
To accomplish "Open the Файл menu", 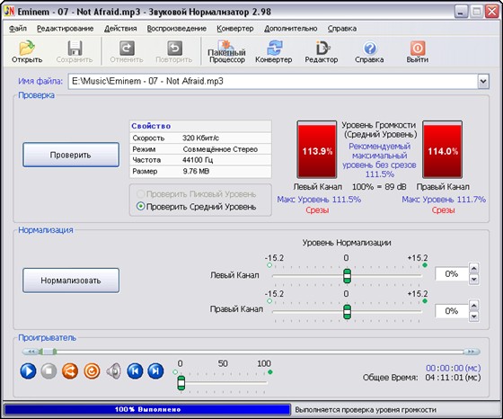I will coord(18,29).
